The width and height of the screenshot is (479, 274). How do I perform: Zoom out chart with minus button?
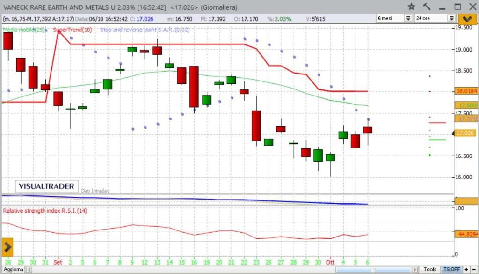[x=474, y=269]
